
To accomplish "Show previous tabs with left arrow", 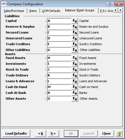I will click(116, 10).
